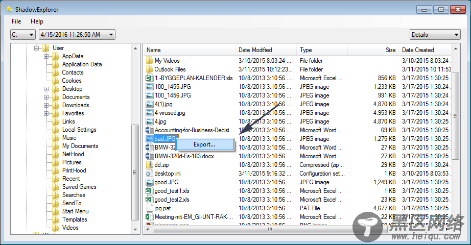Open the C: drive selection dropdown
The width and height of the screenshot is (471, 245).
point(23,35)
